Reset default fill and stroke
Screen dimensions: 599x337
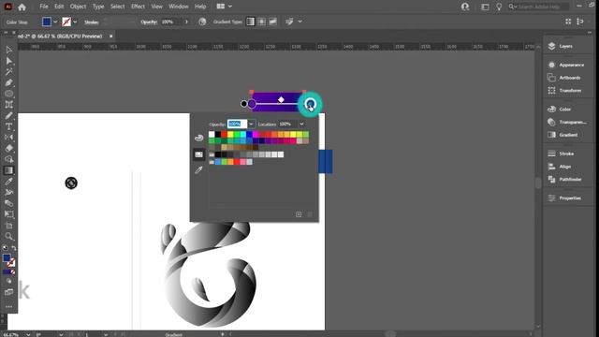click(x=5, y=248)
